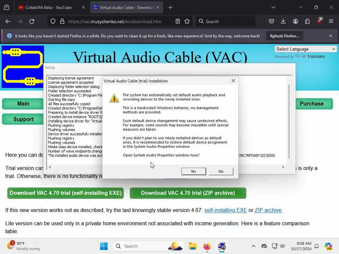This screenshot has height=254, width=339.
Task: Click the forward navigation arrow
Action: click(20, 21)
